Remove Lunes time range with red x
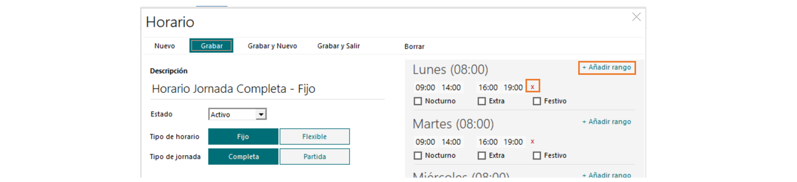 pos(532,86)
